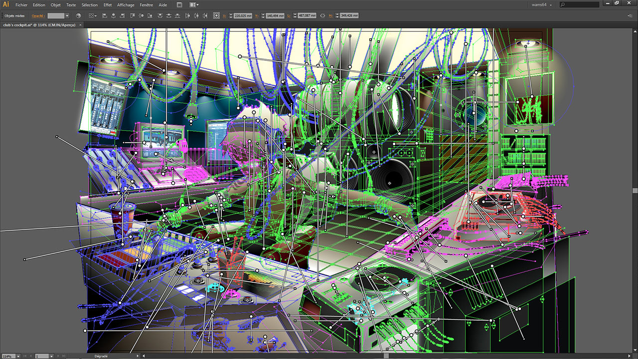Viewport: 638px width, 359px height.
Task: Open the Fenêtre menu
Action: [x=147, y=5]
